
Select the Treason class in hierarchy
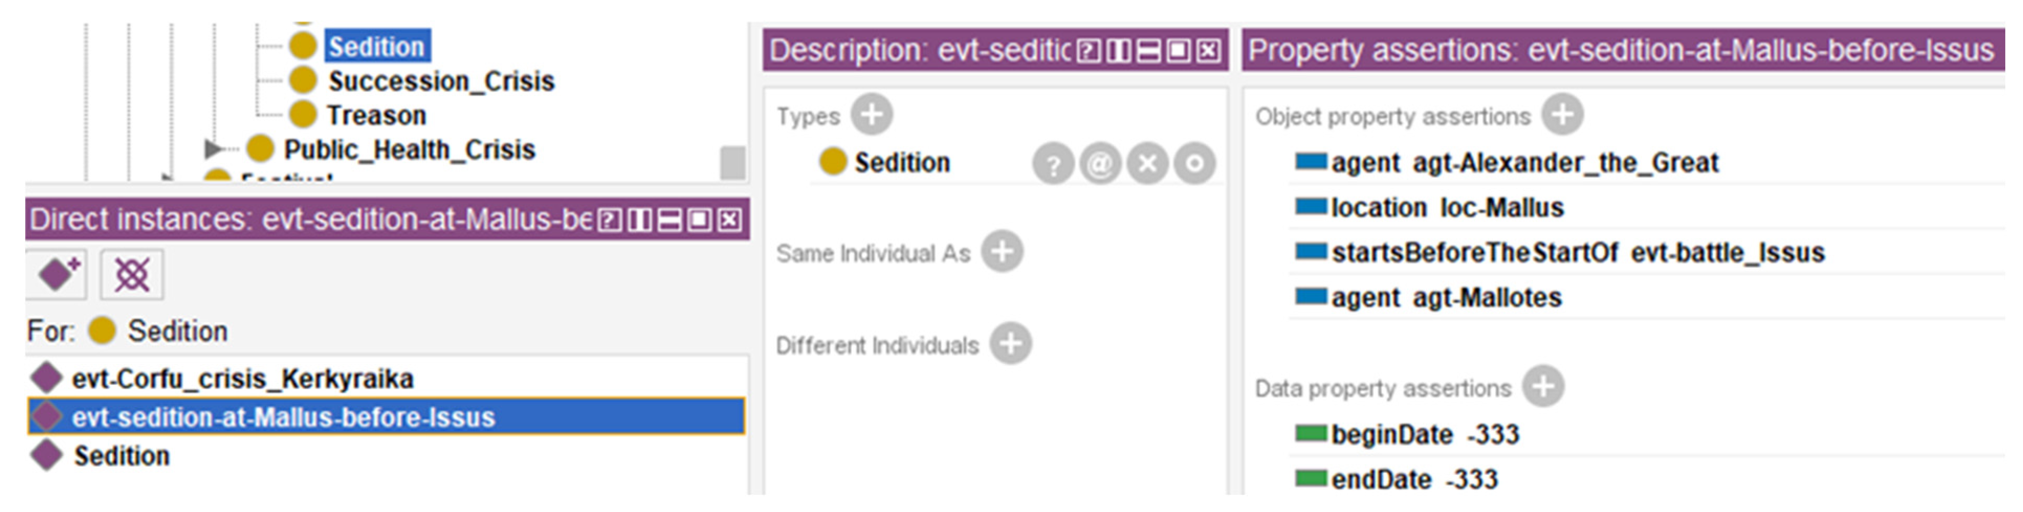click(x=376, y=115)
